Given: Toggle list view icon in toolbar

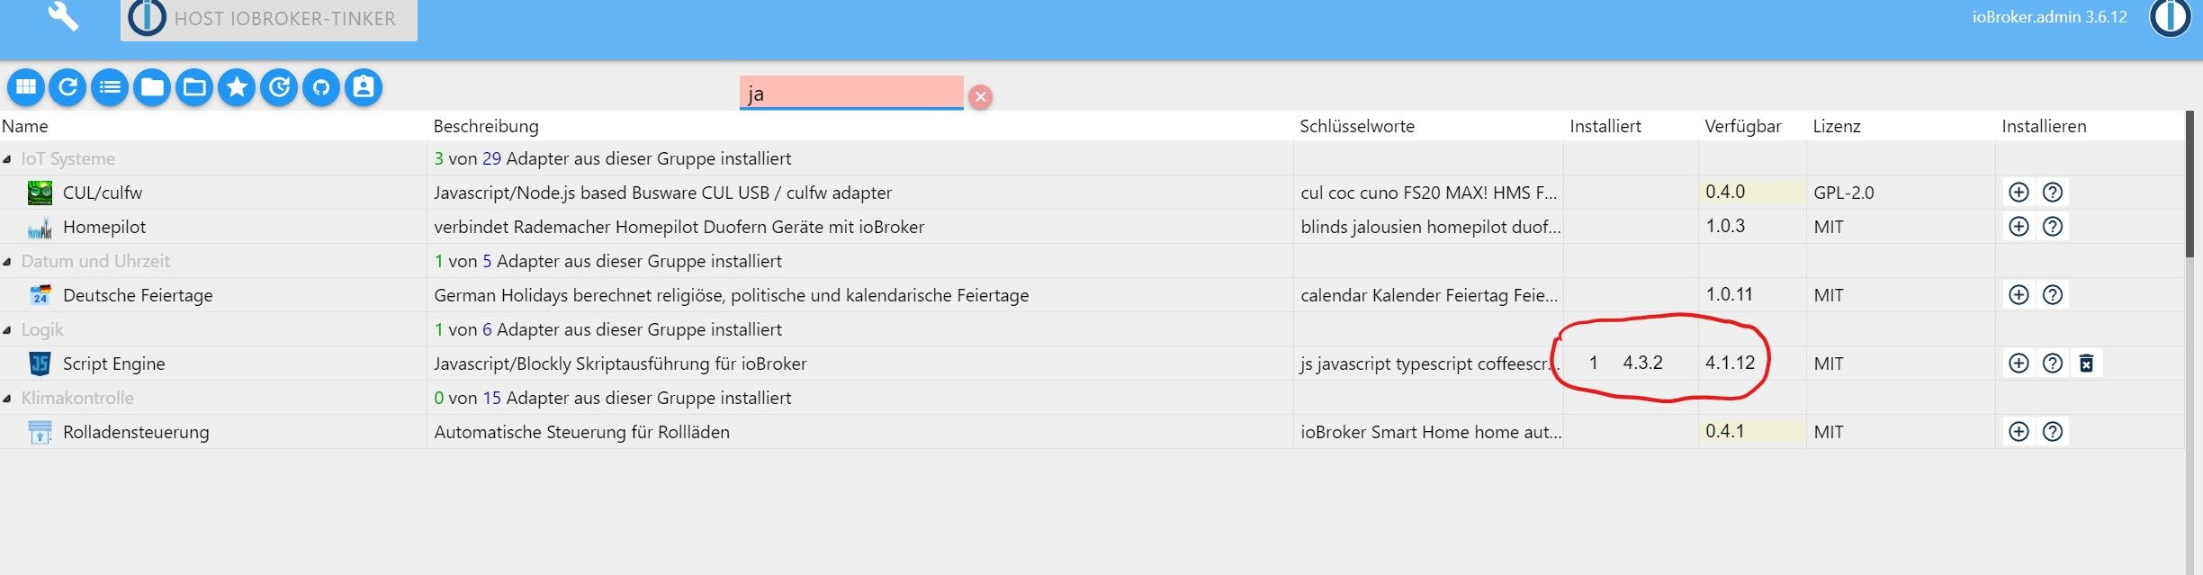Looking at the screenshot, I should click(x=110, y=87).
